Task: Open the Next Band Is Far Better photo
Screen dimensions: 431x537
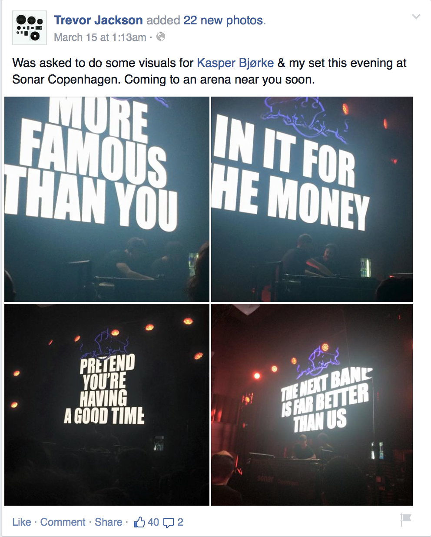Action: 312,405
